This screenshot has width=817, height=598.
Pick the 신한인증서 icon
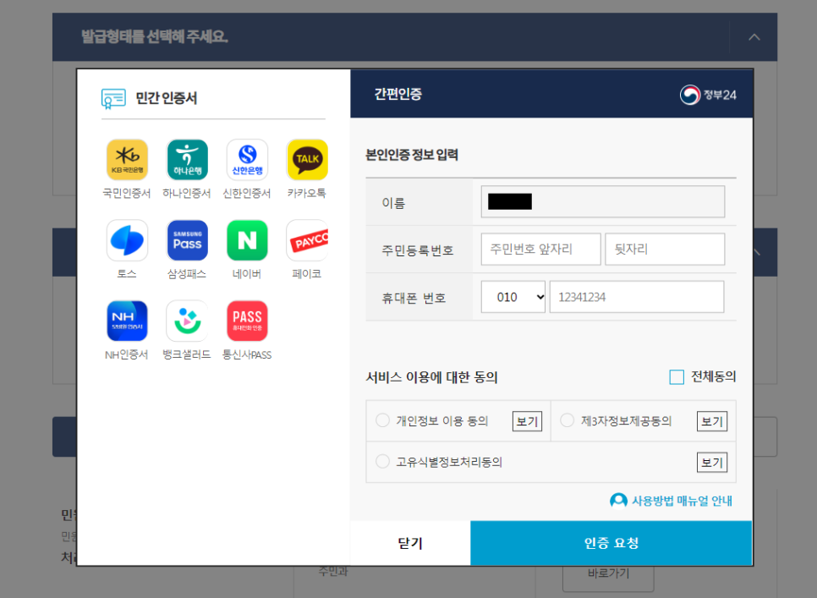247,159
